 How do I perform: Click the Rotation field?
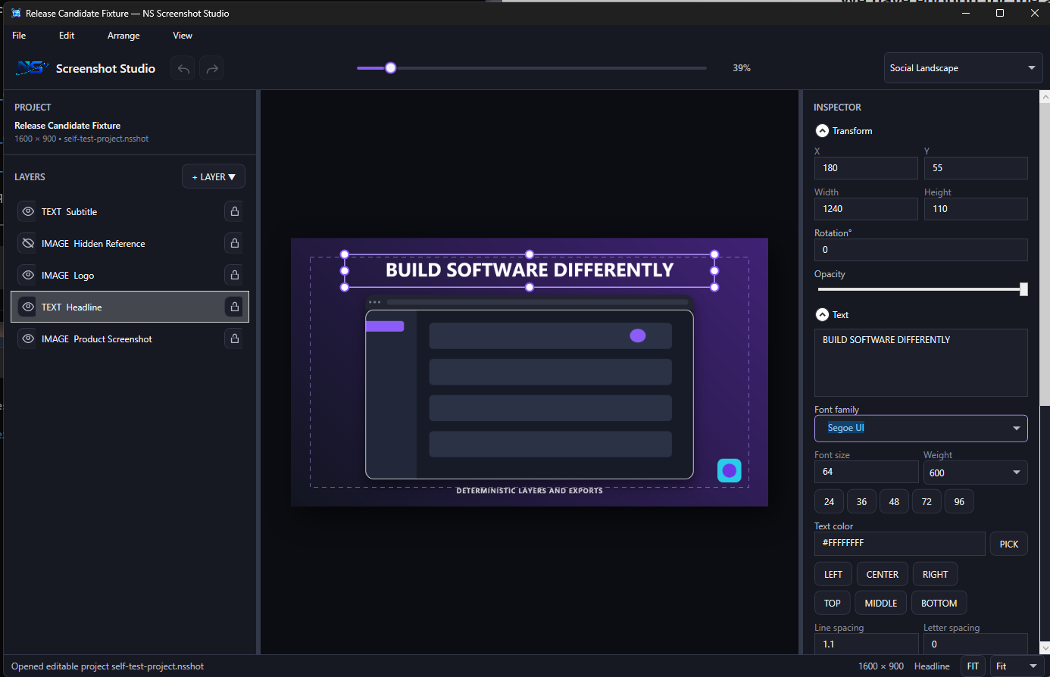pos(921,250)
